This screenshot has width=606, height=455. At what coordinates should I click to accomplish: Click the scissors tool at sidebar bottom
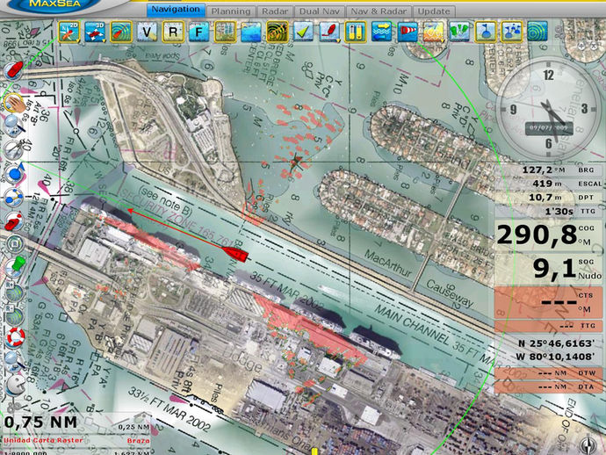click(15, 405)
